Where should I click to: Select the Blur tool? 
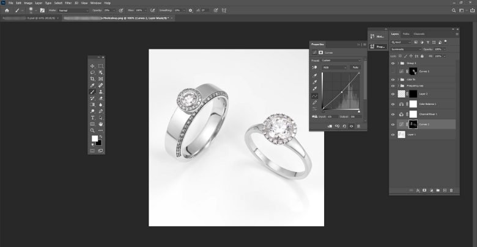pos(101,105)
